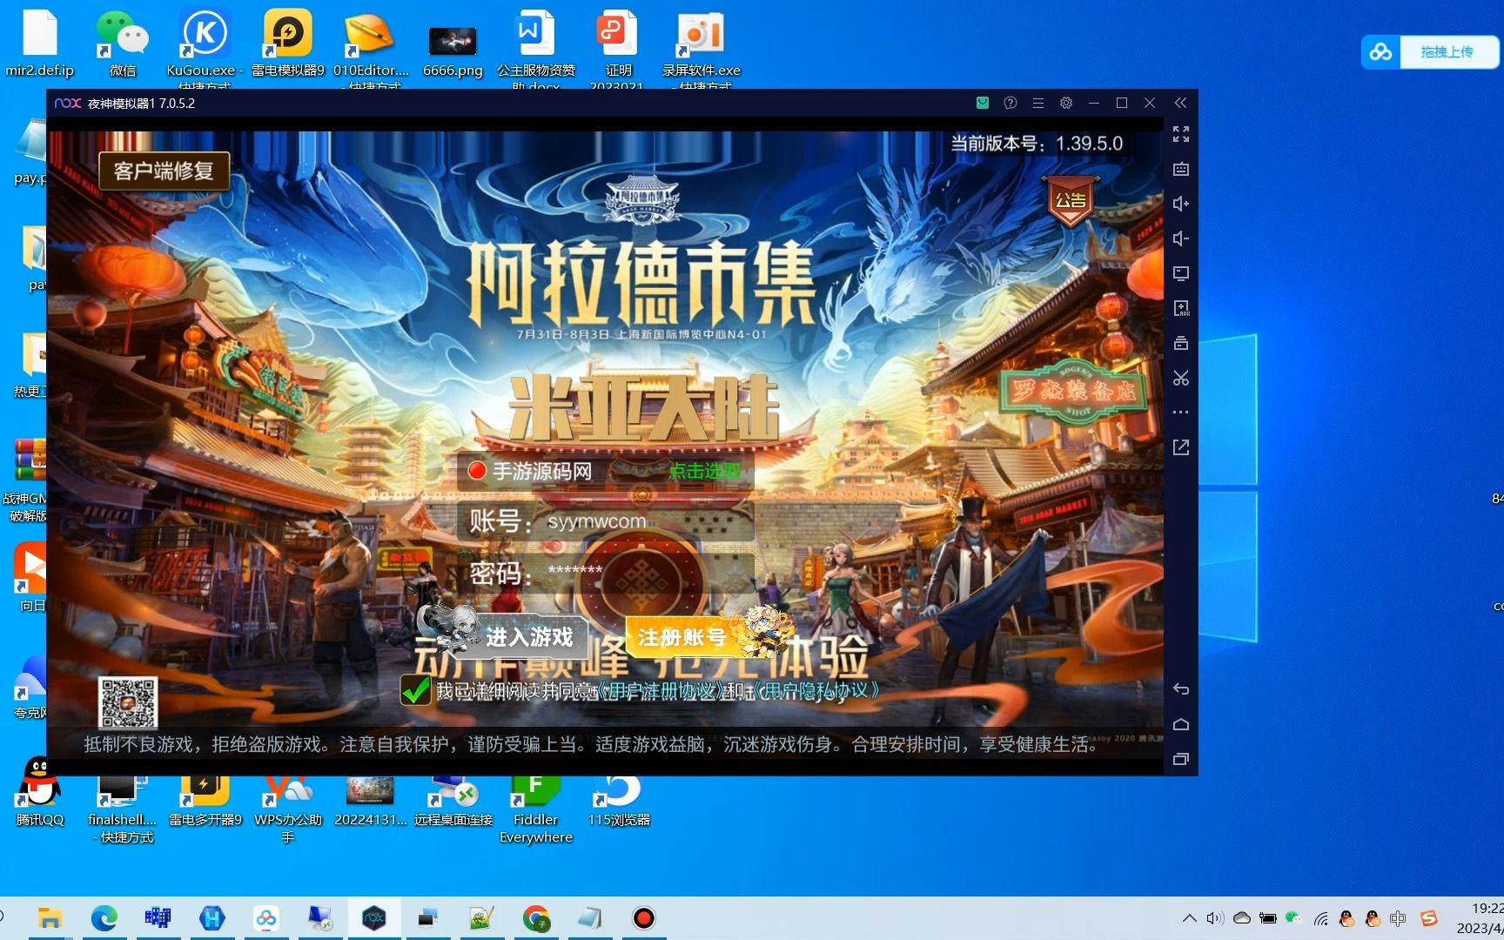The height and width of the screenshot is (940, 1504).
Task: Open Nox settings gear icon
Action: point(1066,103)
